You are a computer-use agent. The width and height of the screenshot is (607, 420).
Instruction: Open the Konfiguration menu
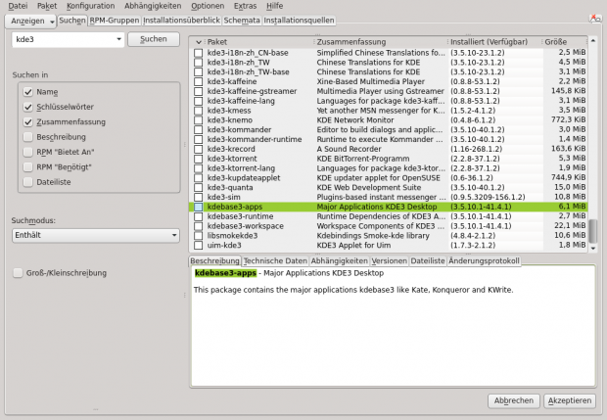[x=91, y=6]
